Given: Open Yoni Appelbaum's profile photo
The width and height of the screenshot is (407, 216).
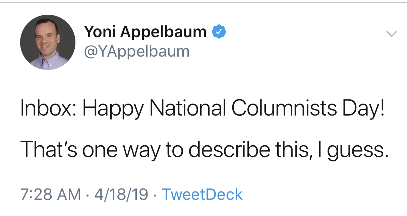Looking at the screenshot, I should (48, 42).
